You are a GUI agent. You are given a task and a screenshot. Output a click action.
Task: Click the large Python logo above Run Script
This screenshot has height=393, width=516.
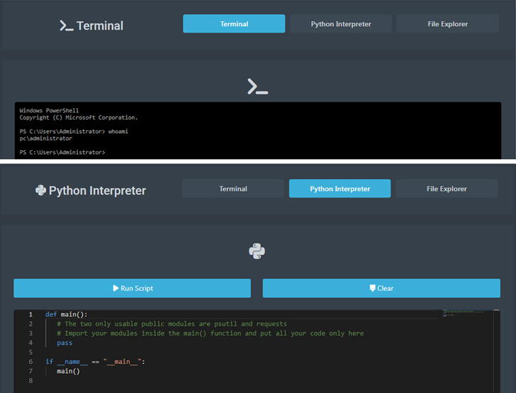[257, 251]
